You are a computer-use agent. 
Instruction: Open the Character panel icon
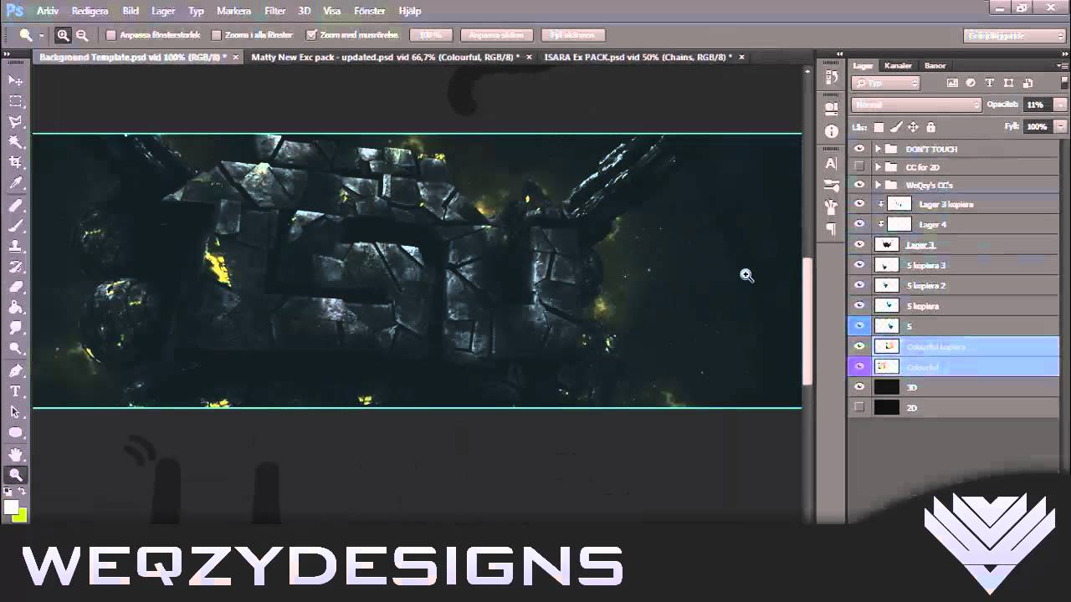pos(831,164)
